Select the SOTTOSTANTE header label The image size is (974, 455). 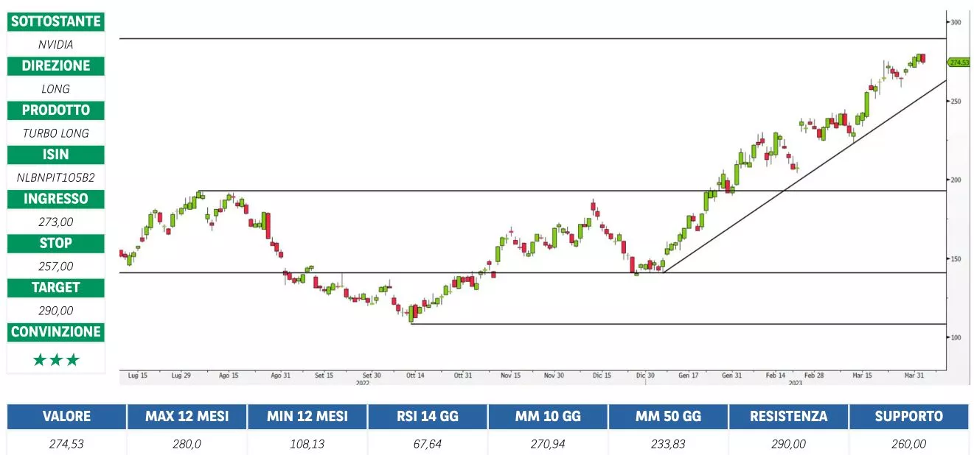[x=56, y=21]
